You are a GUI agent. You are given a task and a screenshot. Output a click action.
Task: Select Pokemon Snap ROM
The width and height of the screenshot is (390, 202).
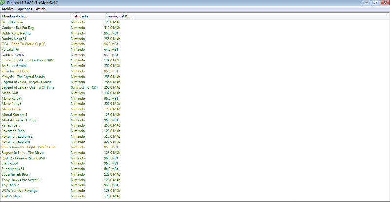click(x=13, y=131)
